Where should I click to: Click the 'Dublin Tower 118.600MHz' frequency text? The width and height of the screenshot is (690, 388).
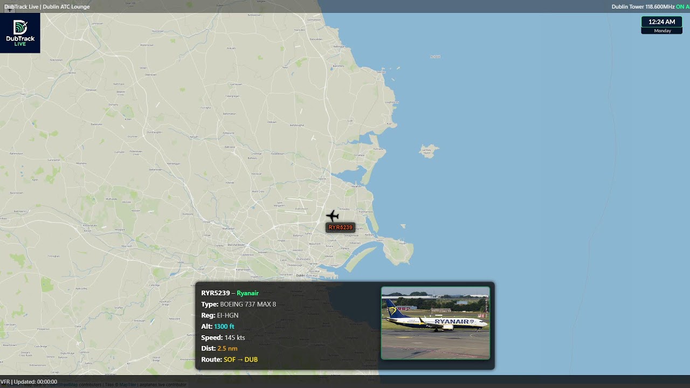click(643, 6)
